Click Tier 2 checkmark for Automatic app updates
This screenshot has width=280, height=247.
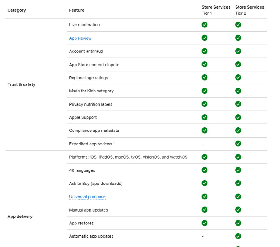pyautogui.click(x=238, y=236)
